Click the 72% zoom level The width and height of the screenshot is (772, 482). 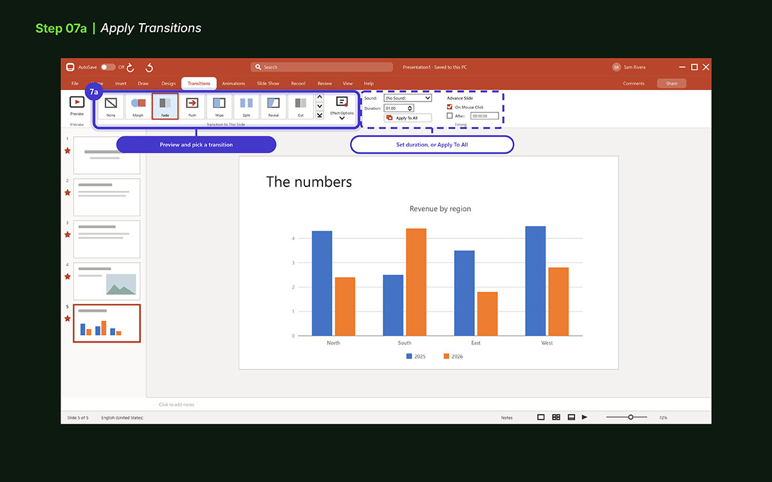coord(663,418)
